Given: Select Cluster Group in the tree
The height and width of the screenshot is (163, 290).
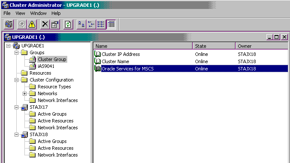Looking at the screenshot, I should pyautogui.click(x=52, y=59).
